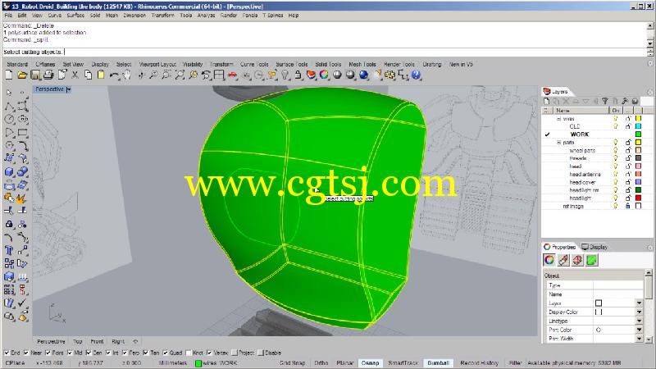
Task: Click the Undo arrow icon
Action: click(114, 75)
